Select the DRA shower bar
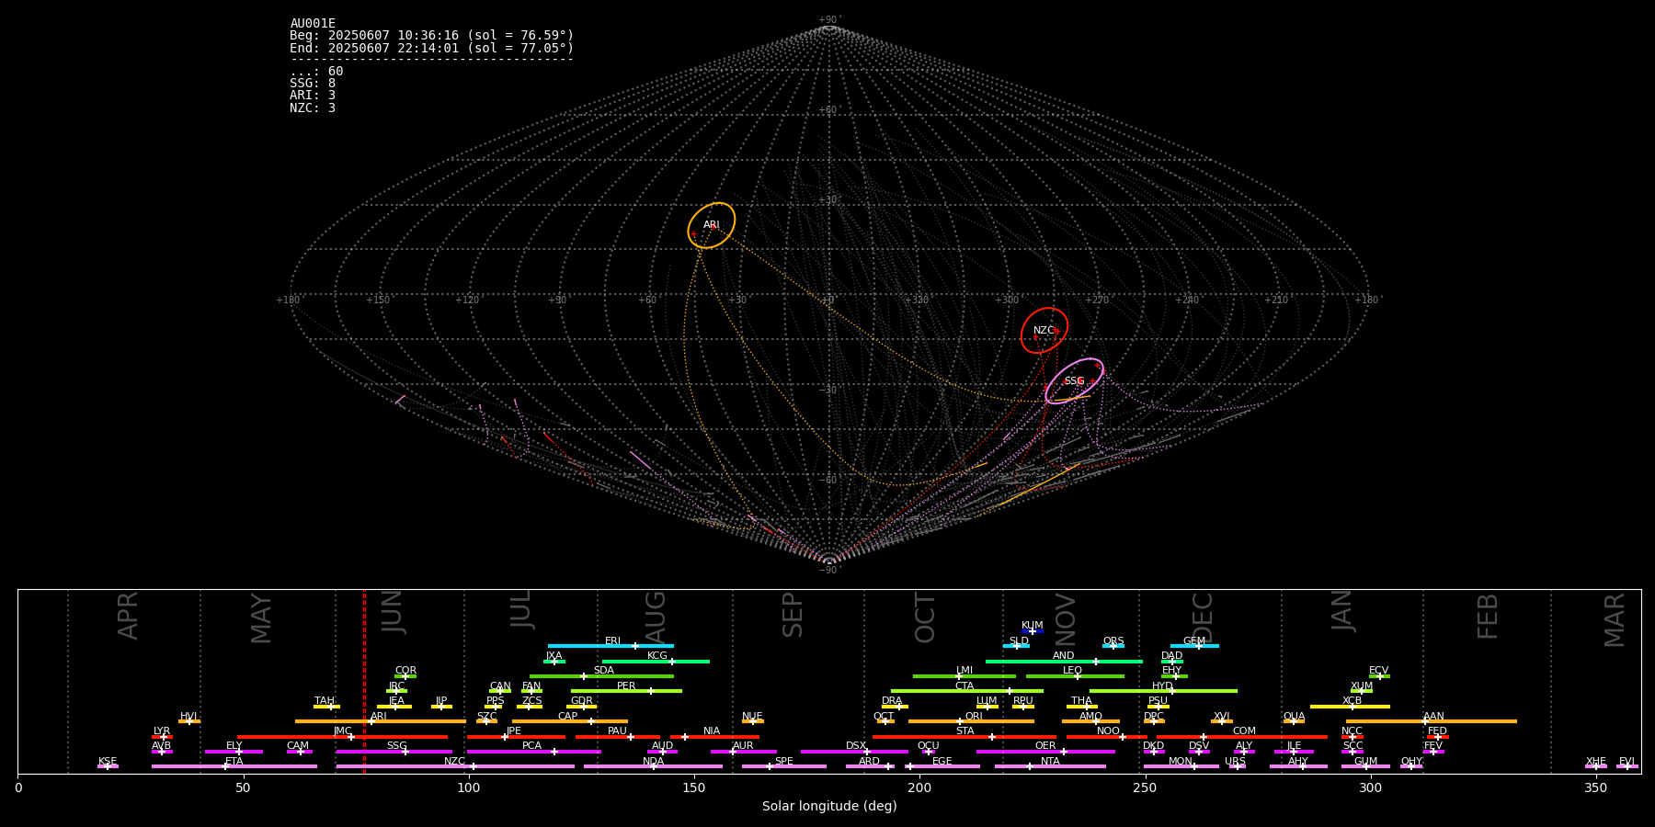1655x827 pixels. coord(895,707)
